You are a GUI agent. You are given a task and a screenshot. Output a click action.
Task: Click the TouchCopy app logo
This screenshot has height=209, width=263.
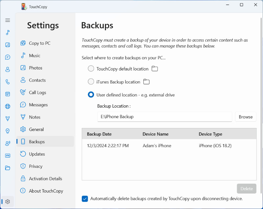point(24,7)
